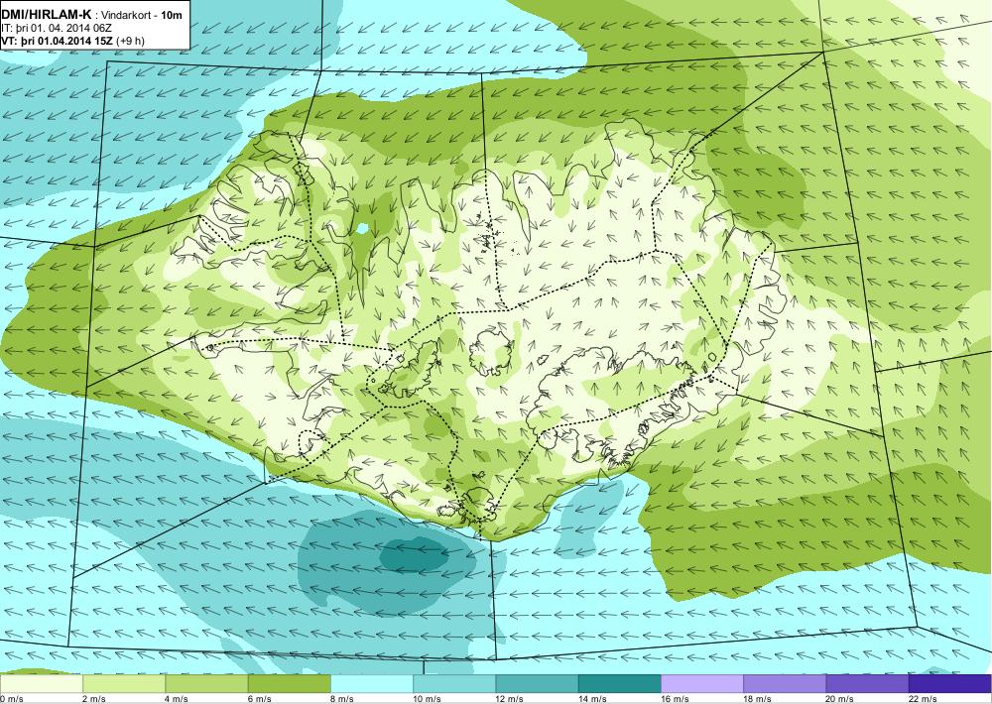The image size is (992, 704).
Task: Click the light lavender swatch for 16–18 m/s
Action: coord(702,684)
